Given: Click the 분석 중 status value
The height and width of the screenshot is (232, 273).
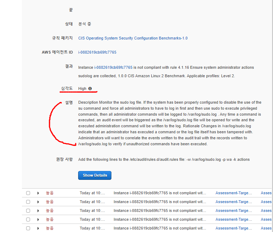Looking at the screenshot, I should click(x=85, y=24).
